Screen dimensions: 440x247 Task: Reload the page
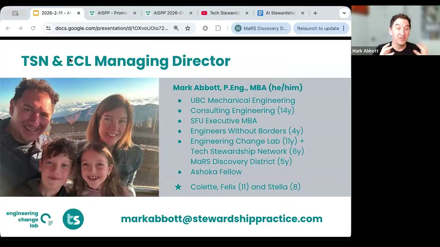(x=33, y=28)
